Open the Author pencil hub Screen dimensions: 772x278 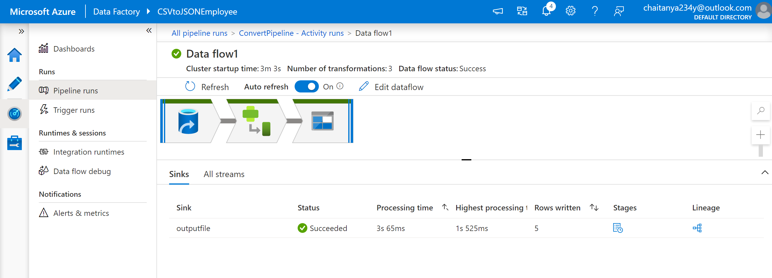tap(14, 84)
